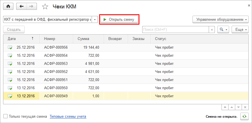Enable the Только текущая смена checkbox
Image resolution: width=252 pixels, height=123 pixels.
(5, 116)
